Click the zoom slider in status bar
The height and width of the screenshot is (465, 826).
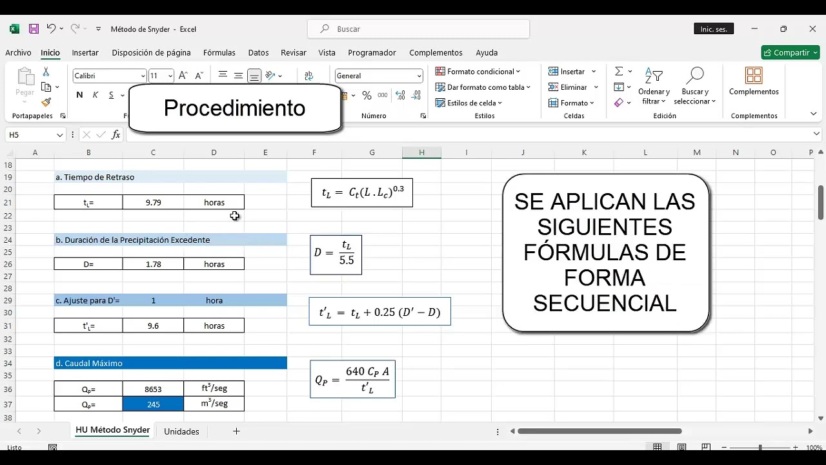pyautogui.click(x=760, y=448)
